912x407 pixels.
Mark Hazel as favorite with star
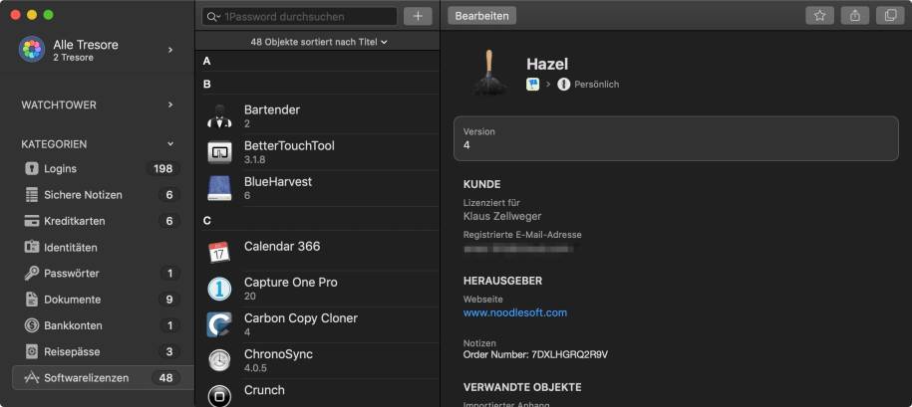click(x=819, y=16)
